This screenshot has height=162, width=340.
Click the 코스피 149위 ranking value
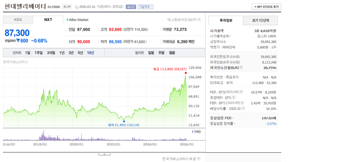[x=267, y=36]
